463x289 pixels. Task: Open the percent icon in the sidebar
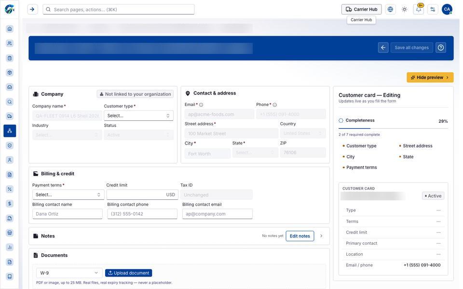10,189
